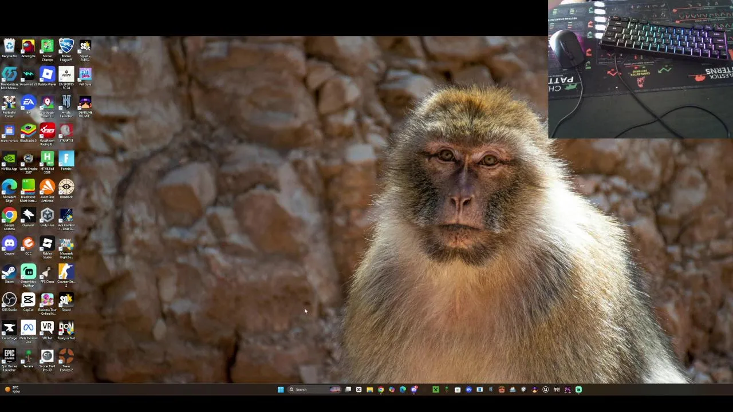733x412 pixels.
Task: Open the VRChat desktop shortcut
Action: (47, 329)
